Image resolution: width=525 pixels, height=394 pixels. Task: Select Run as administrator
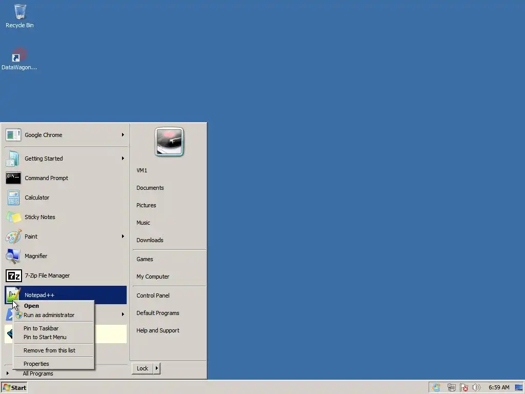(x=53, y=316)
